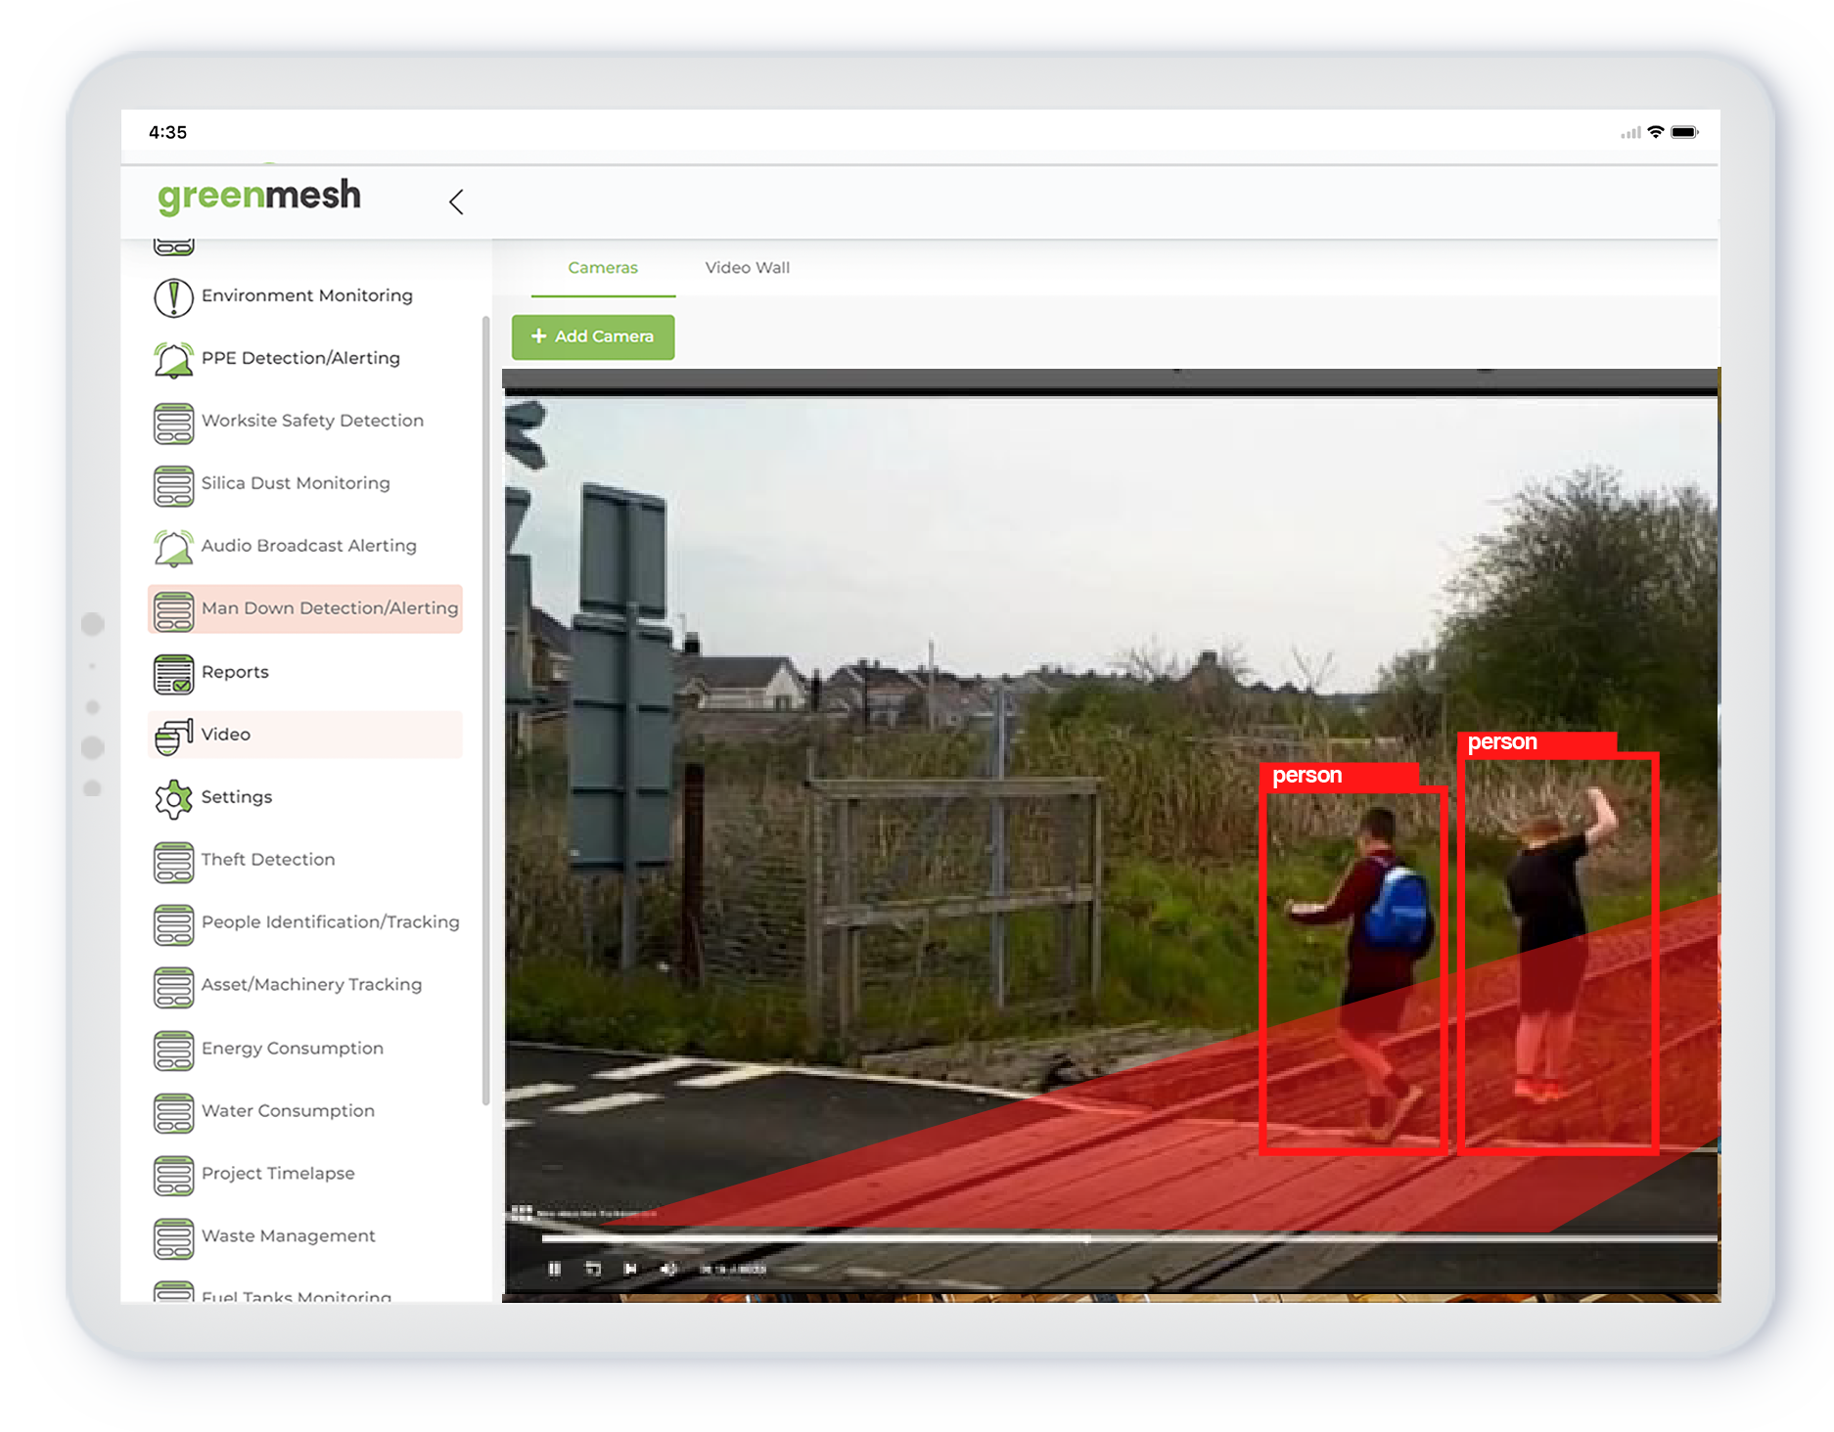Image resolution: width=1834 pixels, height=1432 pixels.
Task: Select Man Down Detection/Alerting
Action: [x=329, y=608]
